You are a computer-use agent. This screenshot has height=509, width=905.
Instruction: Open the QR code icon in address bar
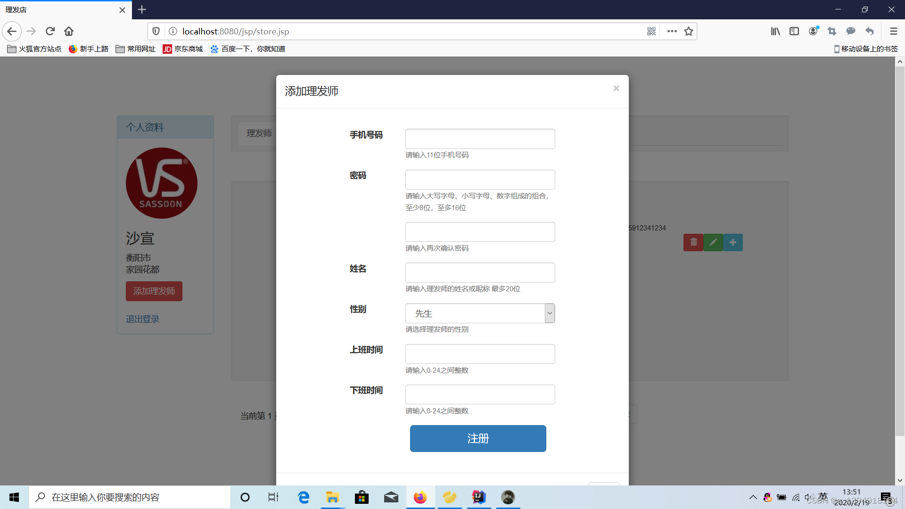pos(651,31)
